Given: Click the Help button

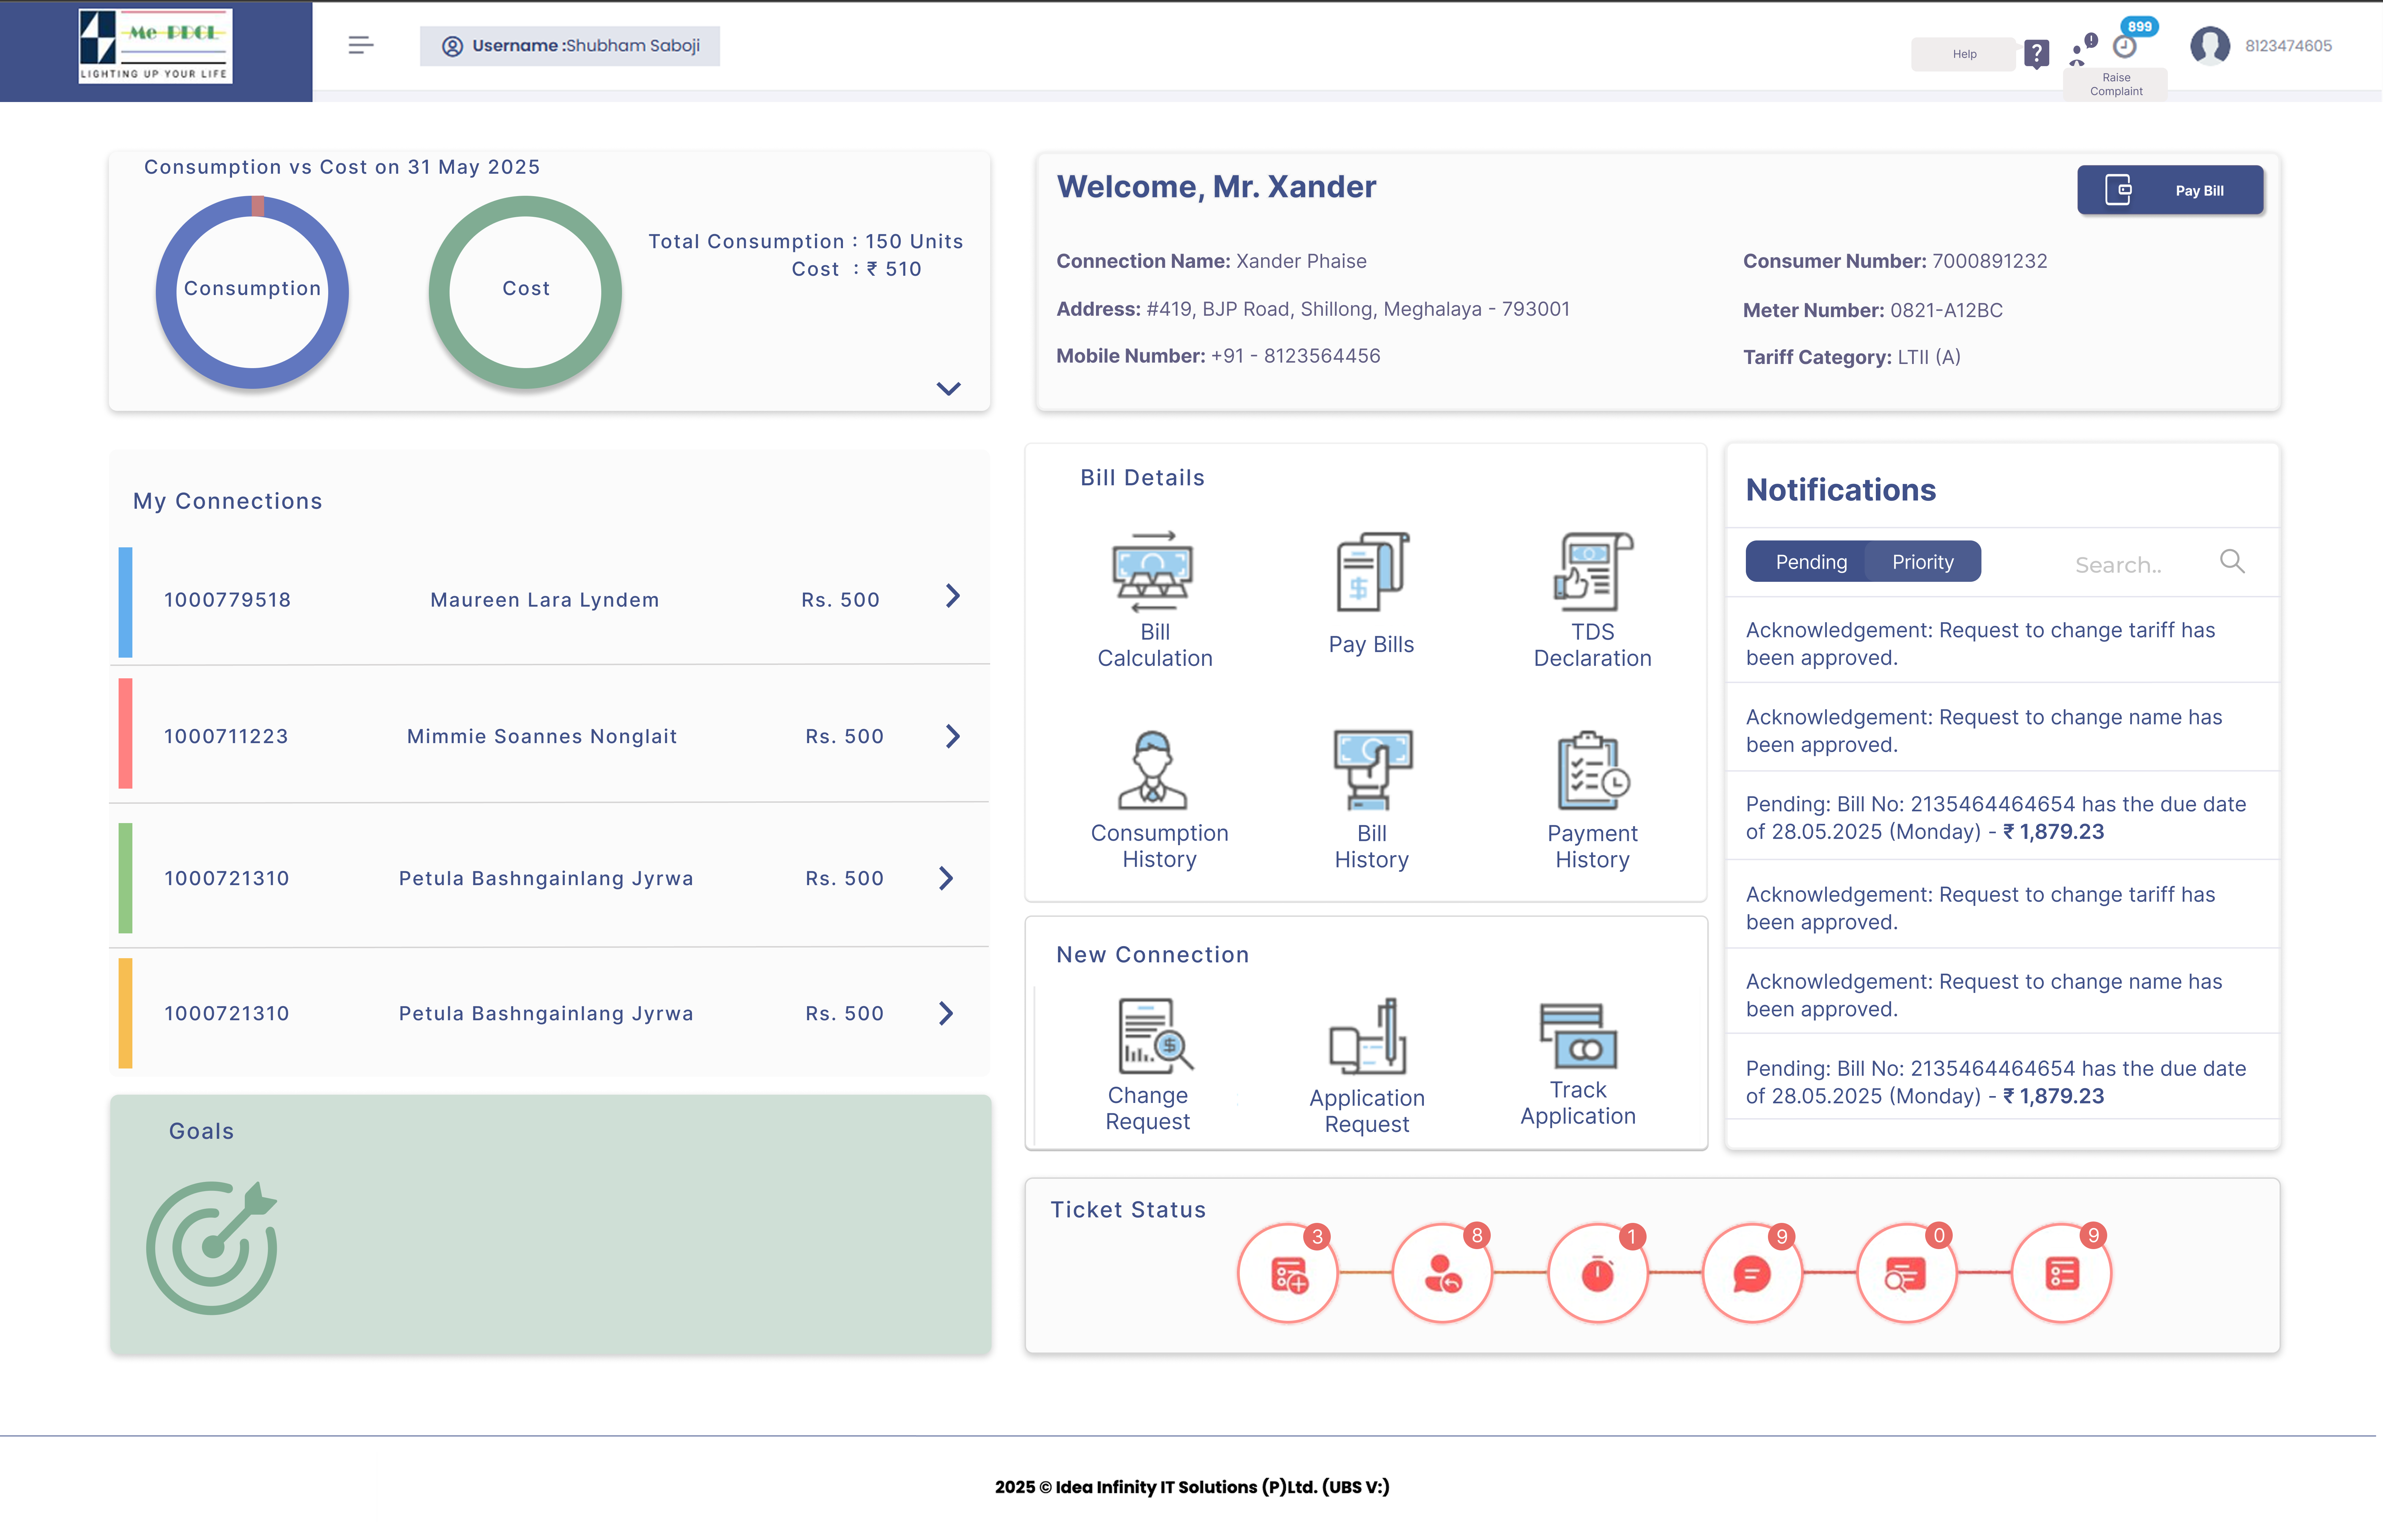Looking at the screenshot, I should coord(1964,54).
